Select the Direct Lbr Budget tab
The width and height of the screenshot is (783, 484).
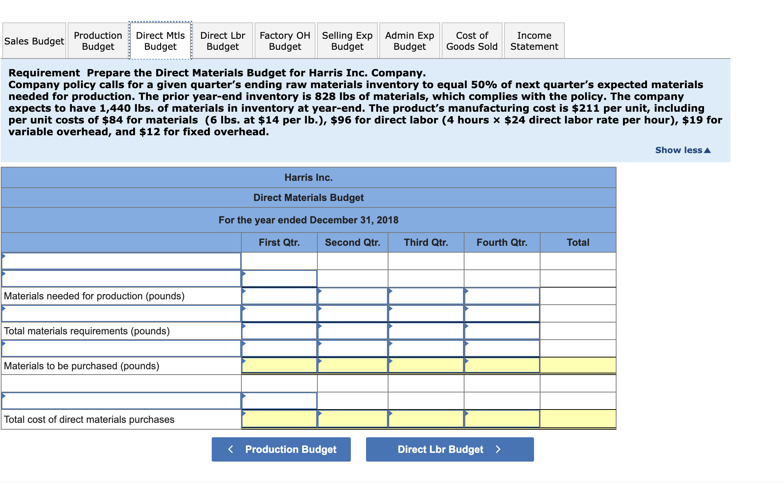pyautogui.click(x=222, y=41)
